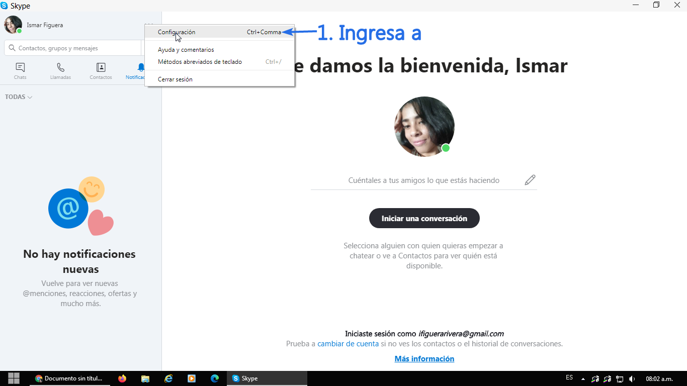The image size is (687, 386).
Task: Open the Windows Start button
Action: pyautogui.click(x=14, y=378)
